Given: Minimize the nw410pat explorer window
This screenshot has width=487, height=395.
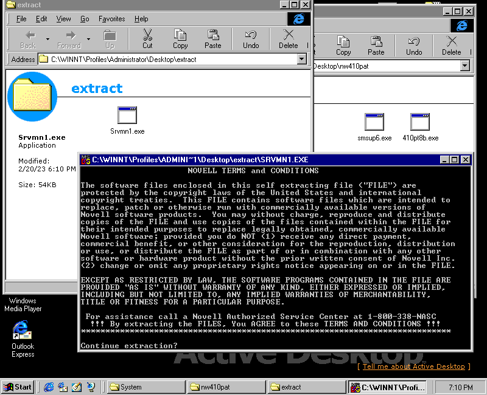Looking at the screenshot, I should tap(447, 12).
